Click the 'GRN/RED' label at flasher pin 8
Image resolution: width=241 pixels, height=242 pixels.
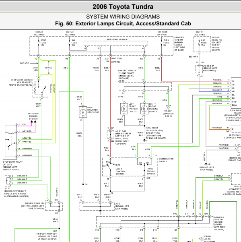coord(217,103)
